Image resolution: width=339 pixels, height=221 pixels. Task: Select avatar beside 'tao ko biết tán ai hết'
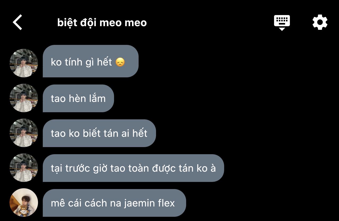(24, 133)
